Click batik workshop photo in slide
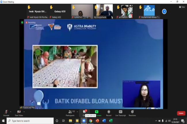The image size is (187, 124). [x=65, y=66]
